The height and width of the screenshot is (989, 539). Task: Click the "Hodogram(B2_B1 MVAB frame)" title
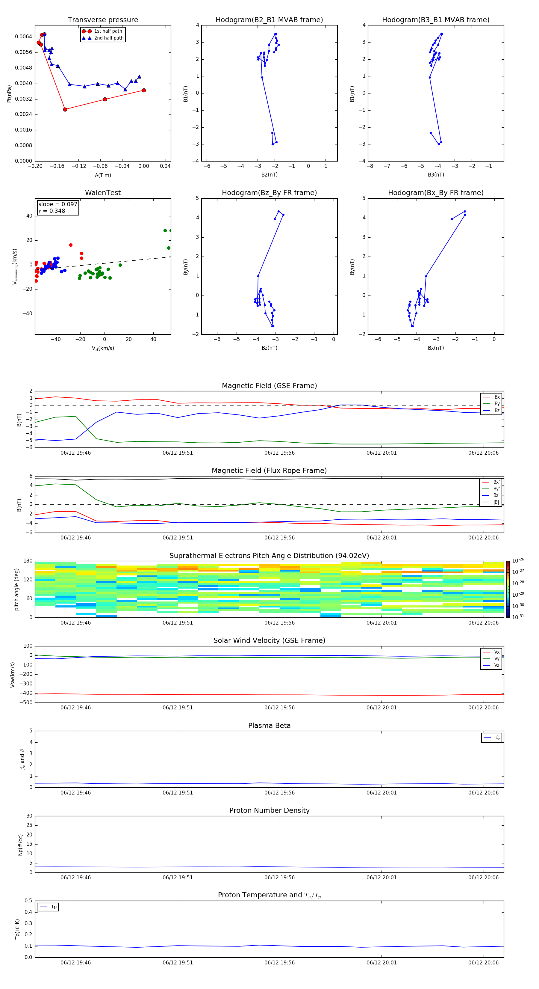269,20
